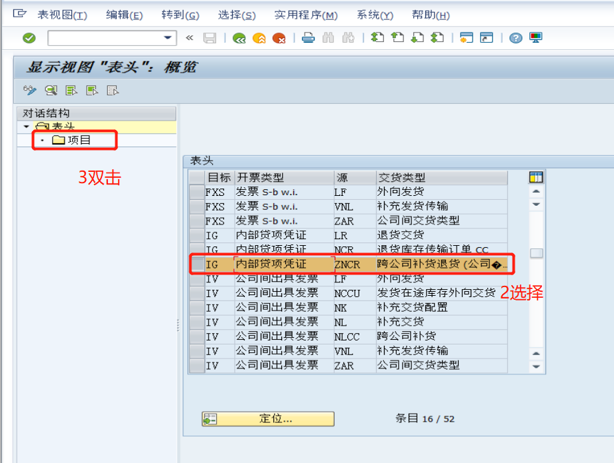Click the 条目 16 / 52 entry counter

coord(425,419)
